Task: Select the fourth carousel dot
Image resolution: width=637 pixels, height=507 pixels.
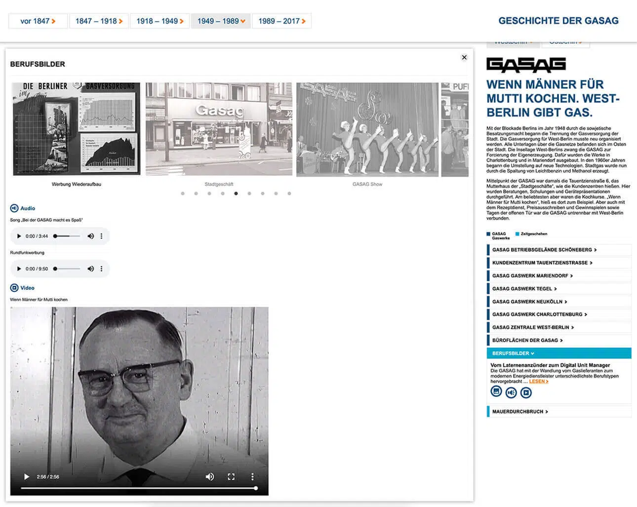Action: [223, 194]
